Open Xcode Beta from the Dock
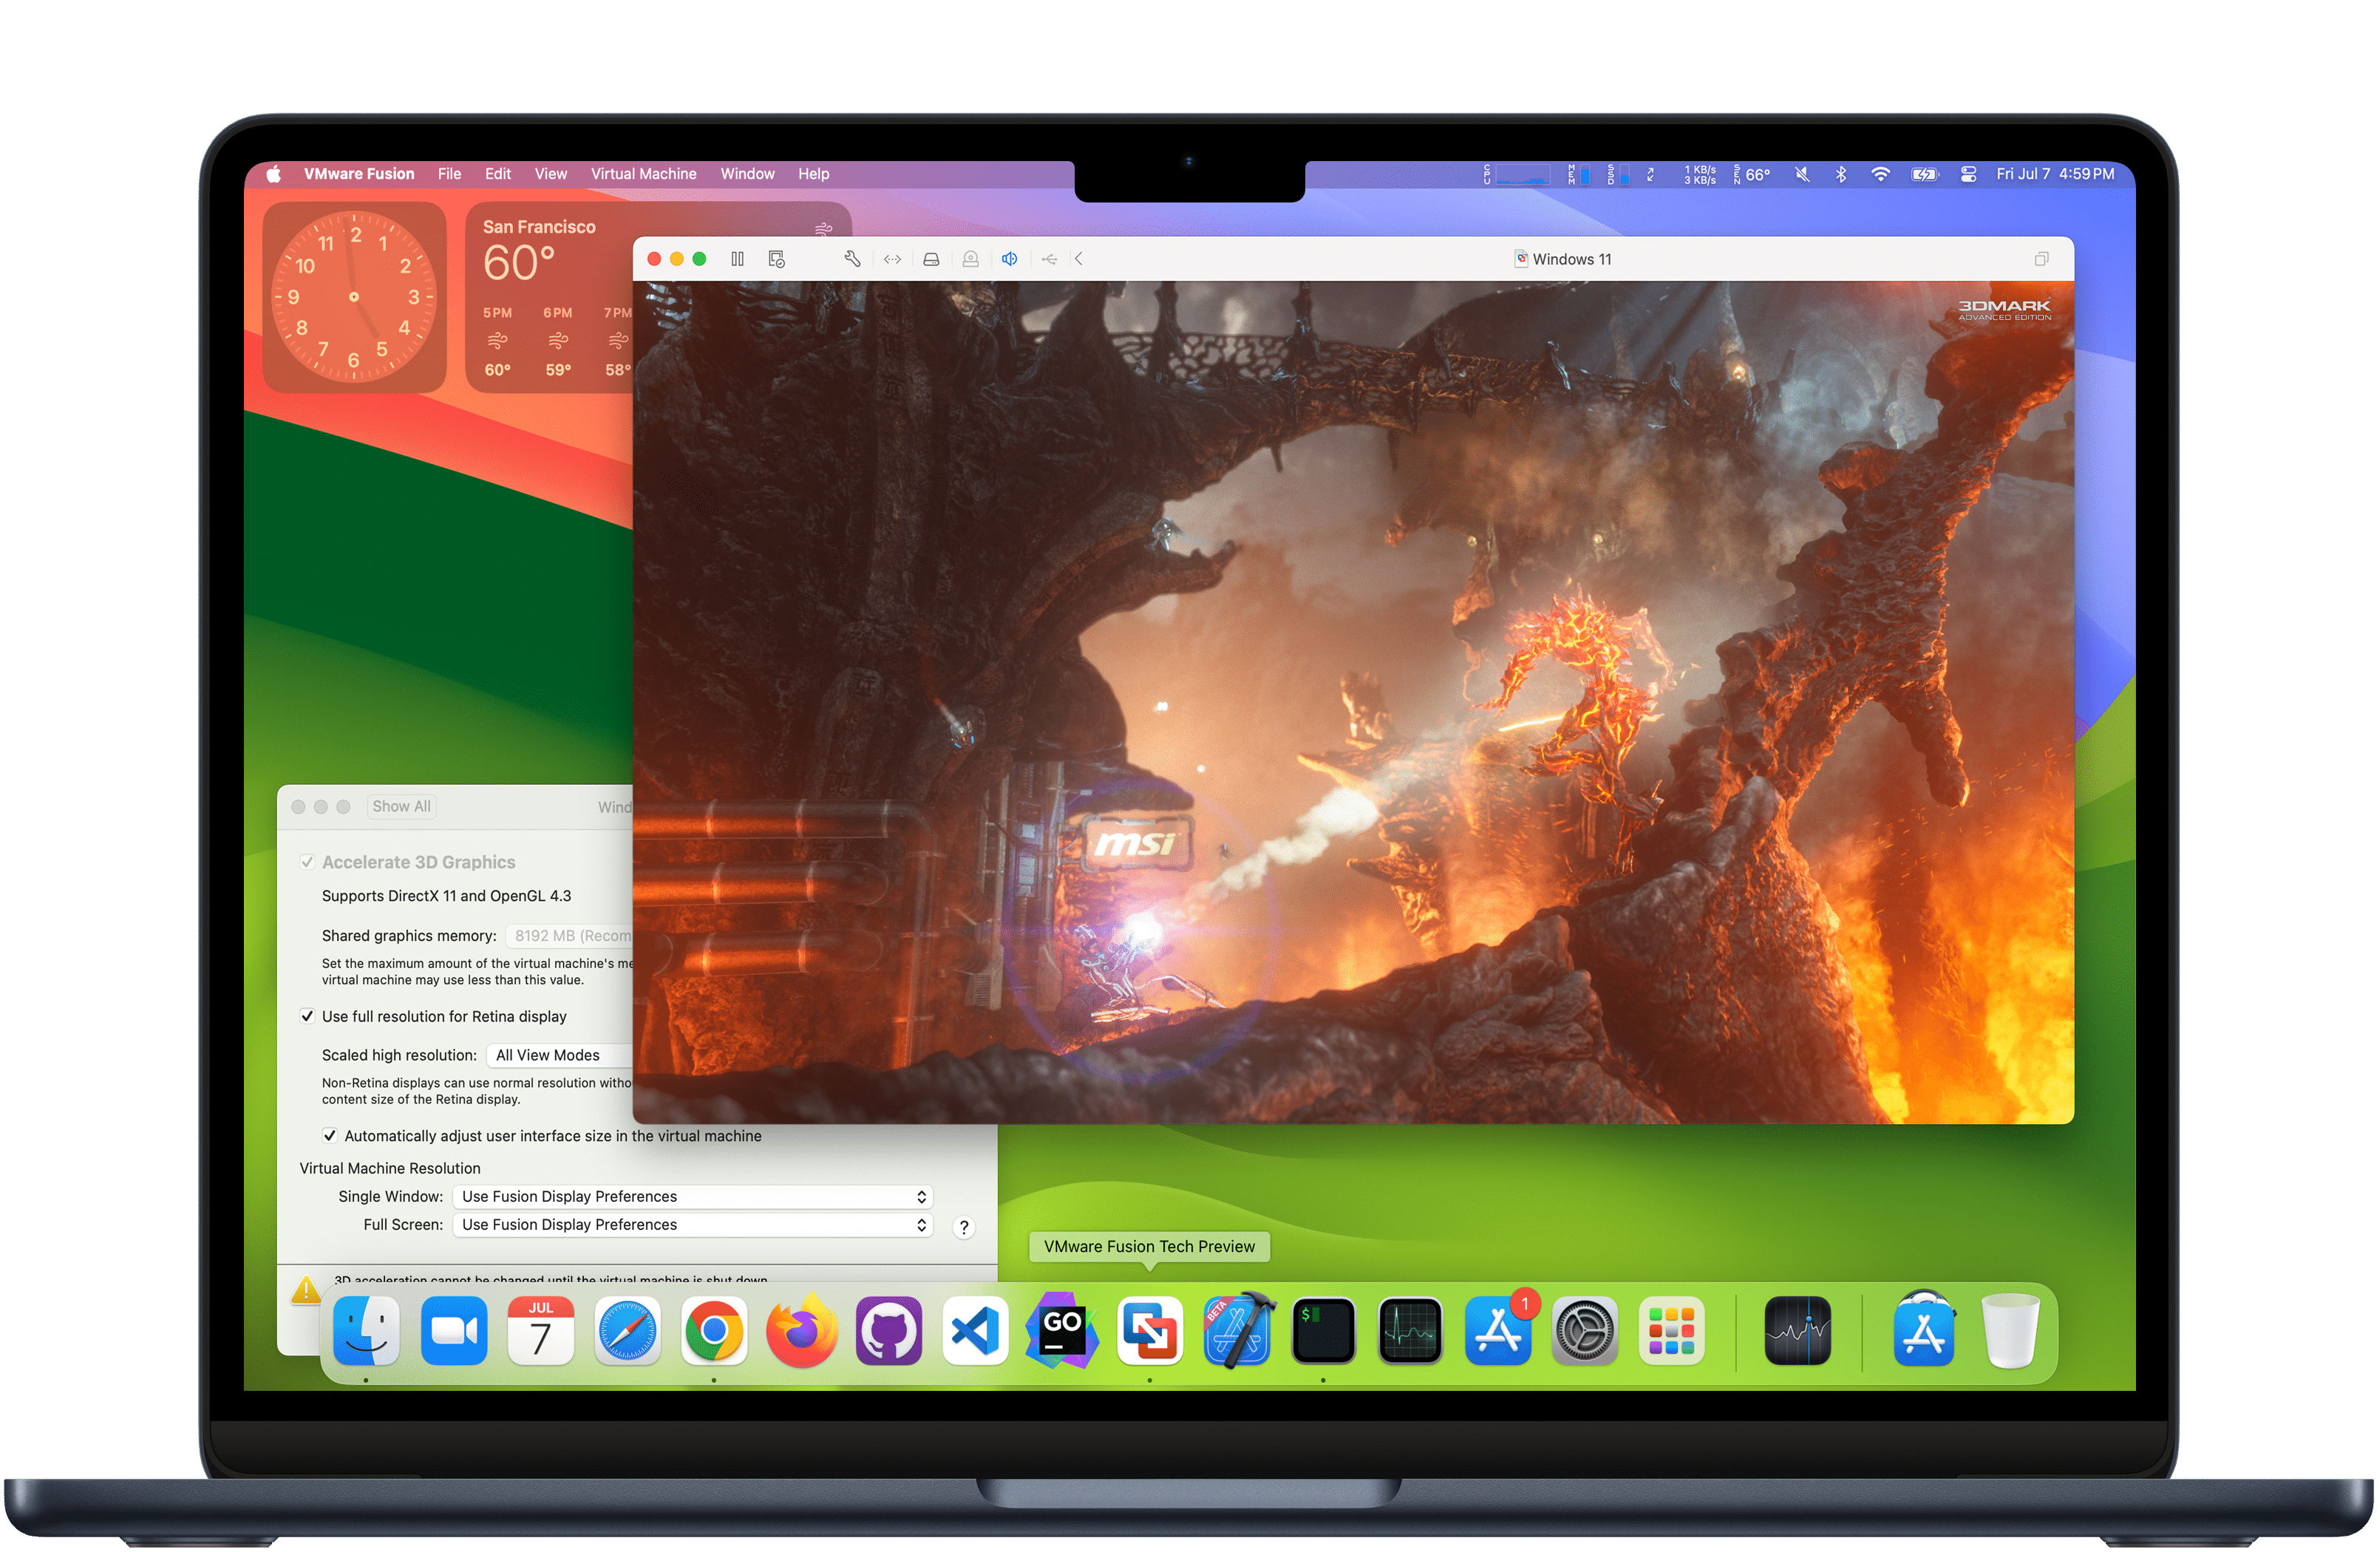 point(1238,1331)
